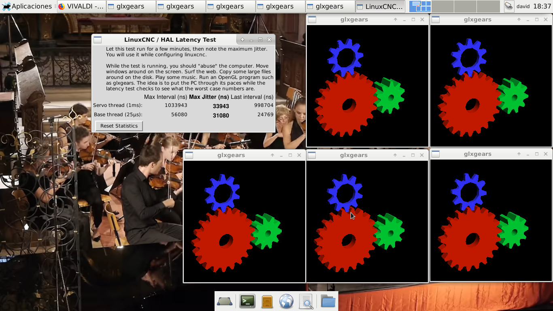Click the active first workspace in the switcher
The image size is (553, 311).
[420, 6]
